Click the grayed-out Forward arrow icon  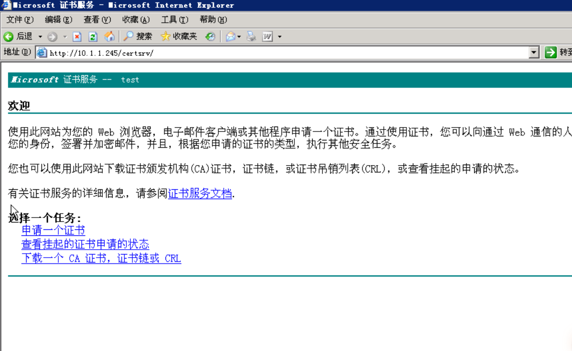click(52, 37)
